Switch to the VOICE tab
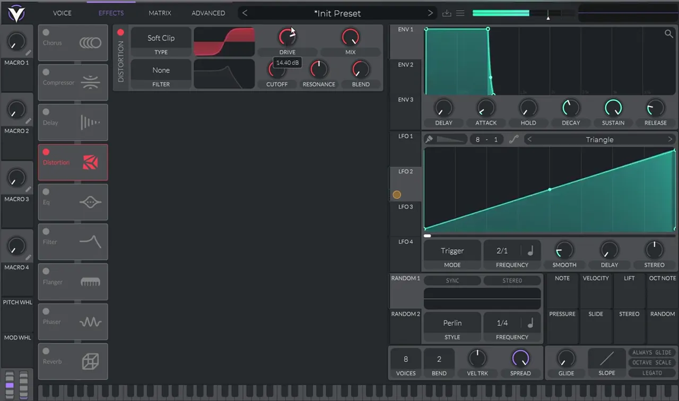 [62, 13]
